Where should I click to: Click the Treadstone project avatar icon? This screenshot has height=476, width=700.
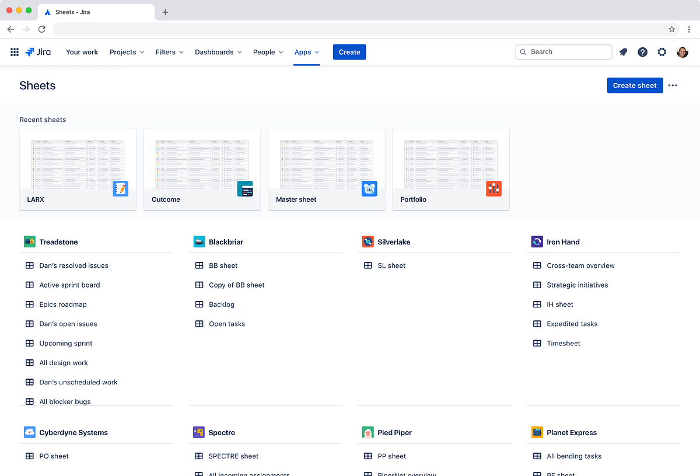(x=29, y=242)
